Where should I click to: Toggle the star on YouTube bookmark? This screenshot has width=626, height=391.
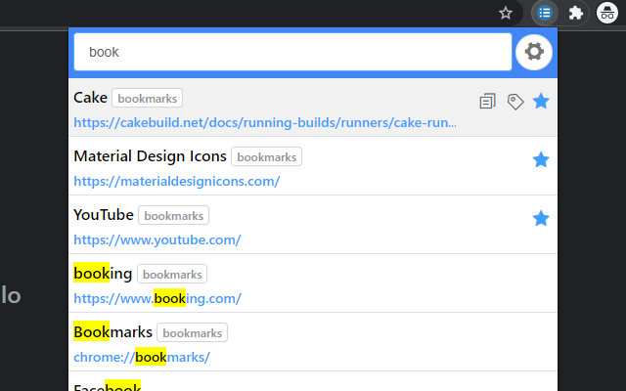[x=541, y=218]
